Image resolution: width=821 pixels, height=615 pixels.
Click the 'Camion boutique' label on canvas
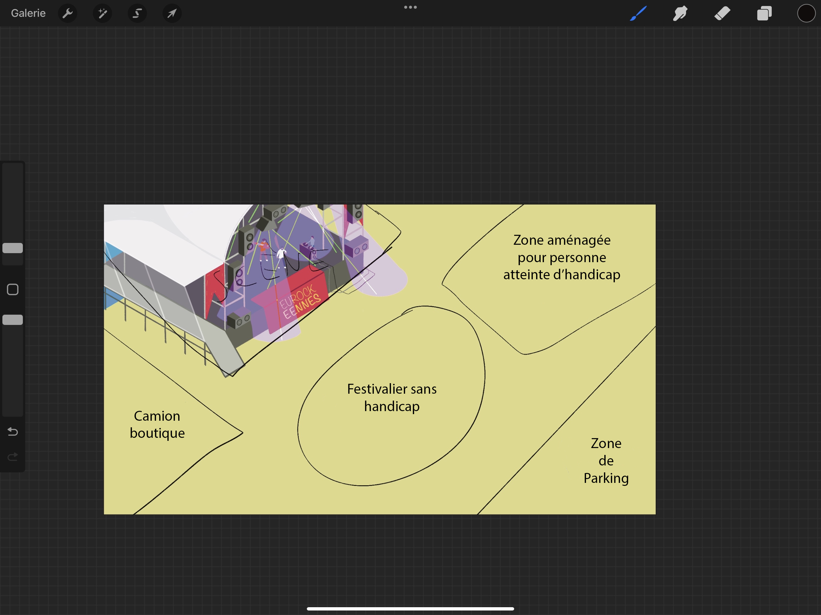click(x=157, y=424)
